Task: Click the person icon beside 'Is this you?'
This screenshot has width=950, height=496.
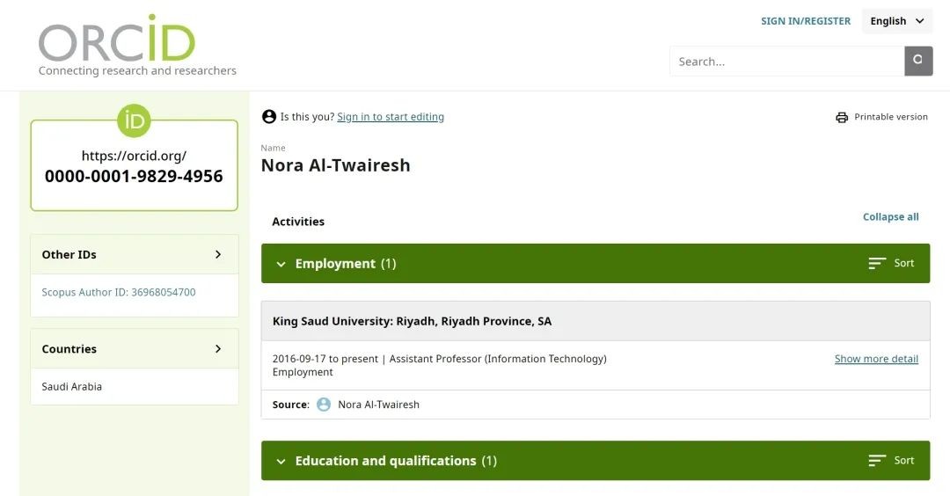Action: pyautogui.click(x=269, y=117)
